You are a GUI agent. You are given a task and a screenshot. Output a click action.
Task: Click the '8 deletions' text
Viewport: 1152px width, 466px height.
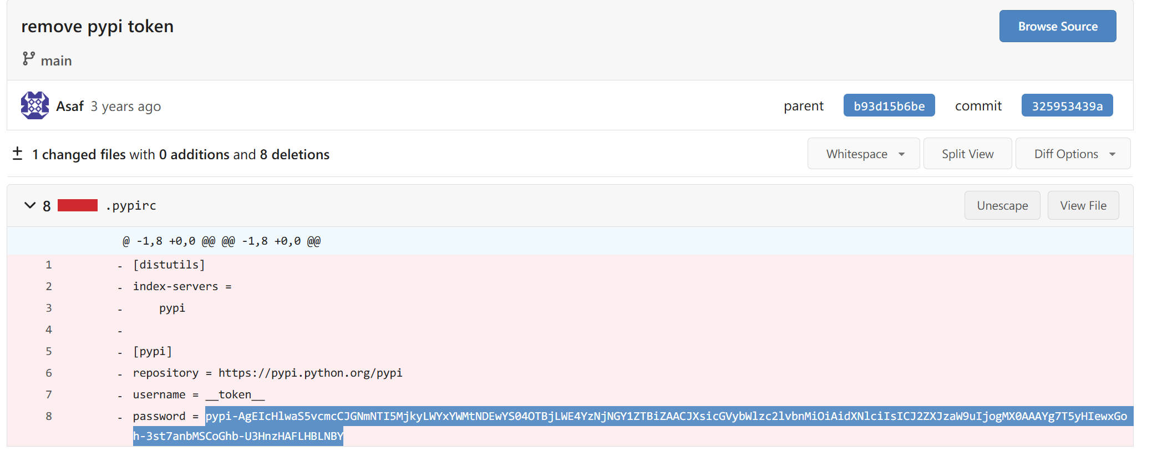point(295,154)
